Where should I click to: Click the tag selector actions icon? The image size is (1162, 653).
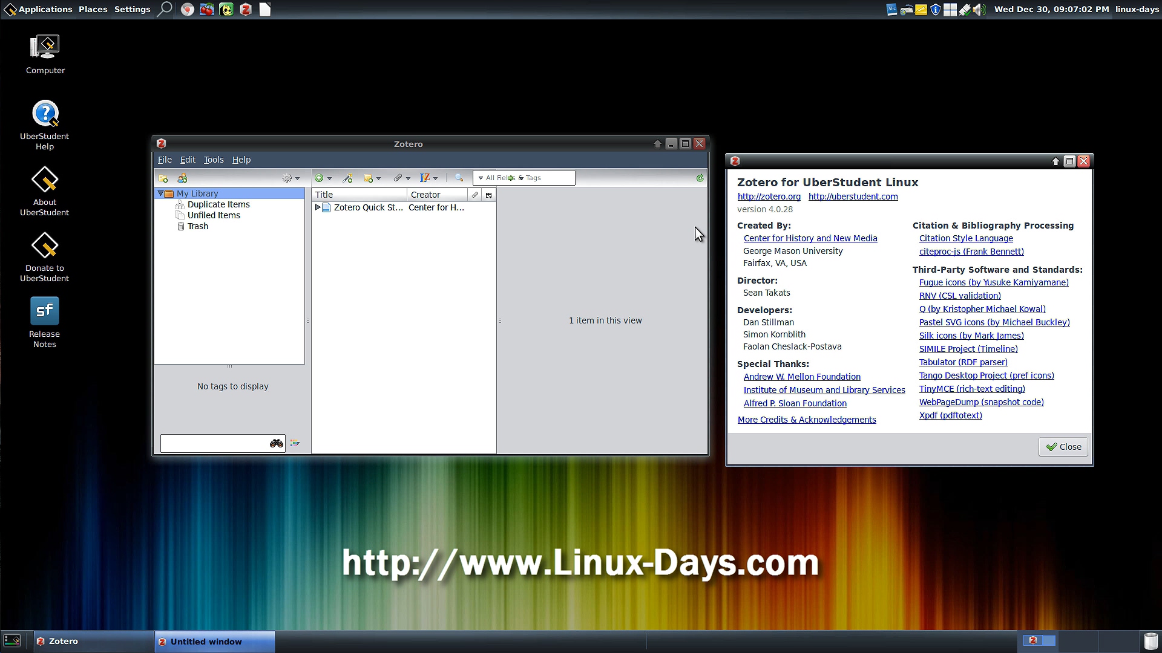pyautogui.click(x=295, y=443)
